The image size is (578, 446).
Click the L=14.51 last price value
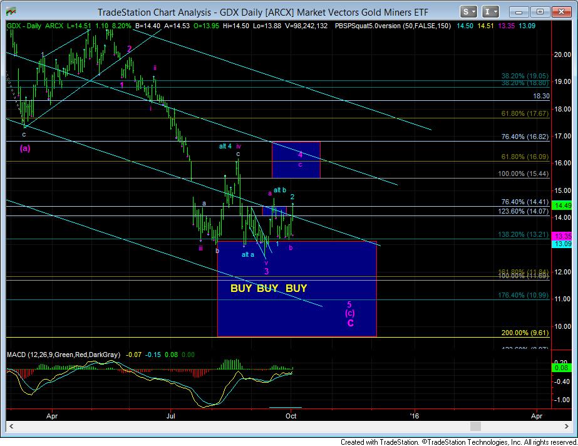pos(79,26)
